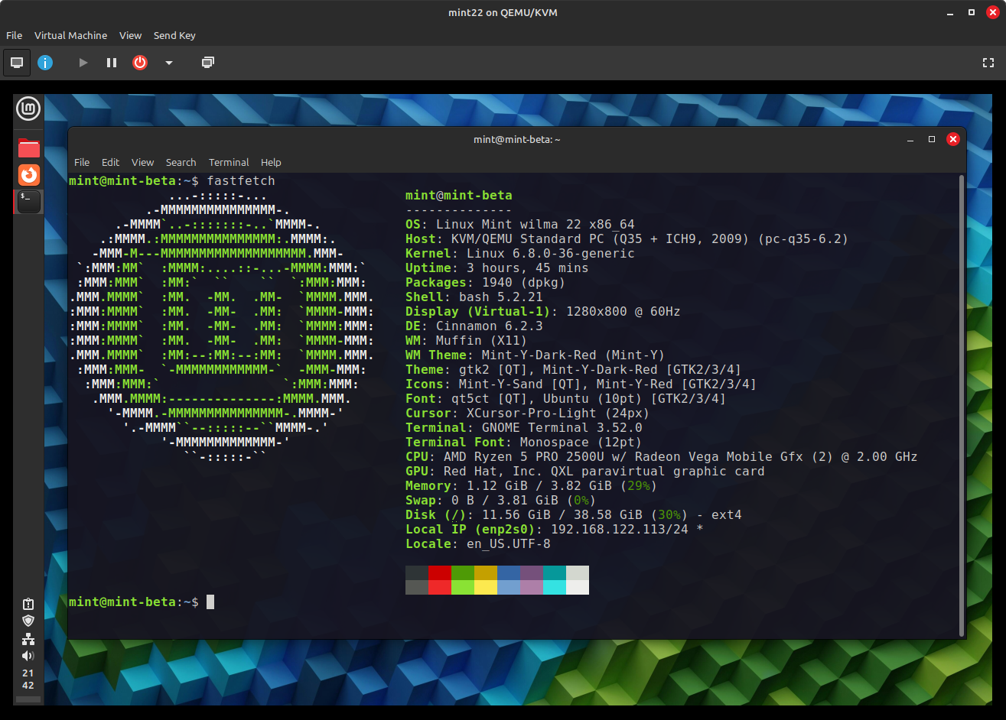Show the graphical console view icon
The width and height of the screenshot is (1006, 720).
click(x=17, y=63)
